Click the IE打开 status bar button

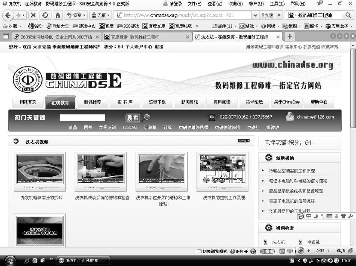pos(239,251)
